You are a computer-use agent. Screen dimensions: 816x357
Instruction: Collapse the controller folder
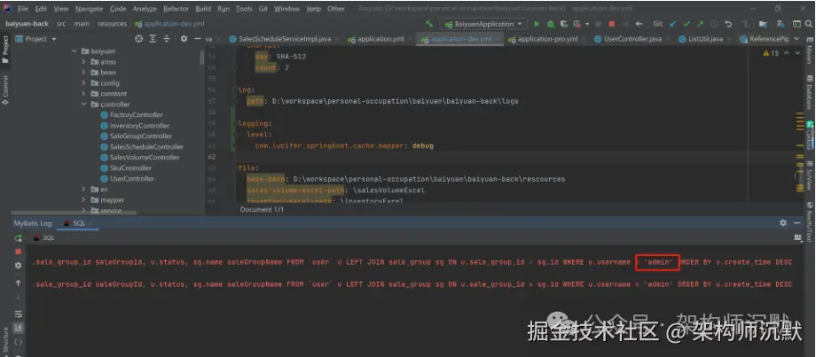[x=83, y=105]
